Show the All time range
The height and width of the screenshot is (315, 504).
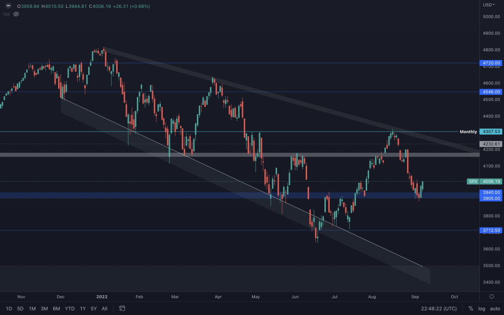pyautogui.click(x=104, y=309)
